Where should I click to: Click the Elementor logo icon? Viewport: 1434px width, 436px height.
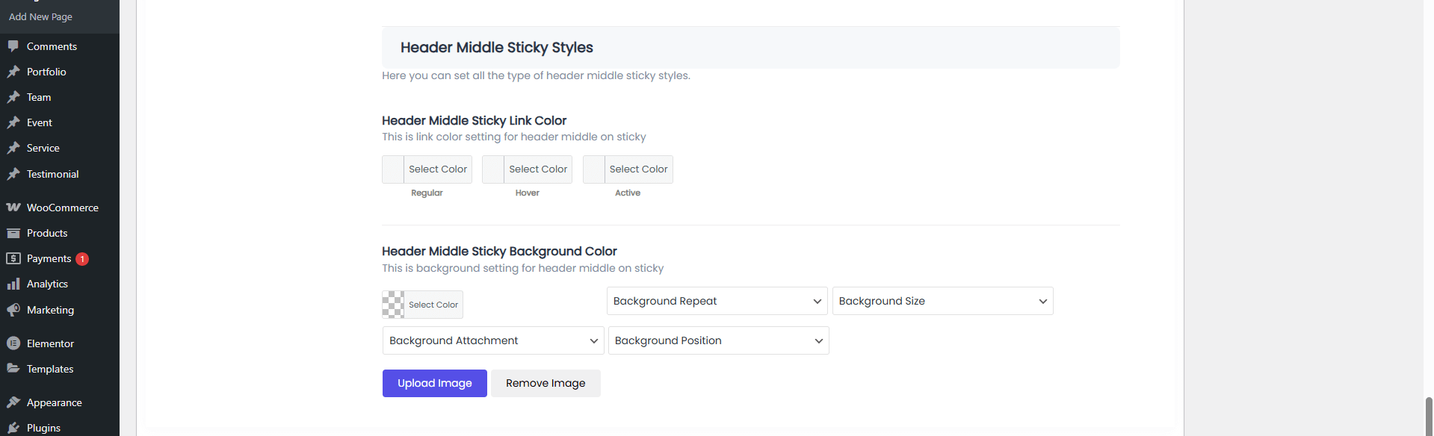click(13, 343)
